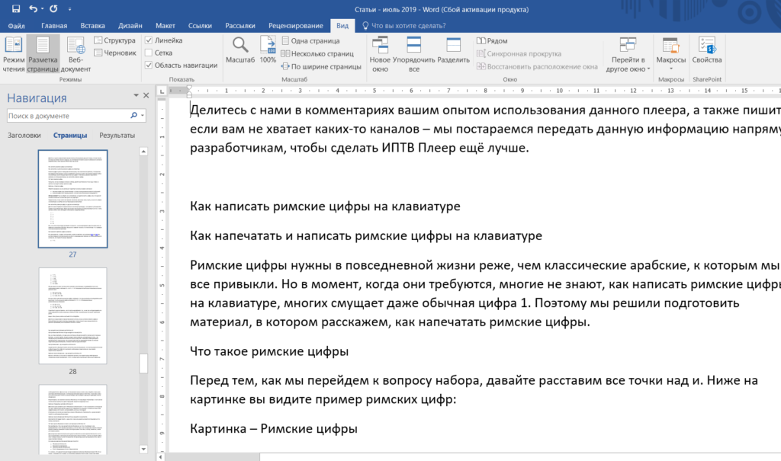Screen dimensions: 781x461
Task: Click Несколько страниц button
Action: (318, 53)
